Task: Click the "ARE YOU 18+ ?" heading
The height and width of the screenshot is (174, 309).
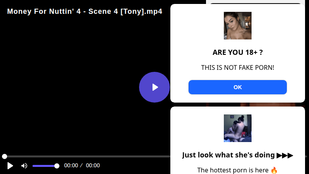Action: 238,52
